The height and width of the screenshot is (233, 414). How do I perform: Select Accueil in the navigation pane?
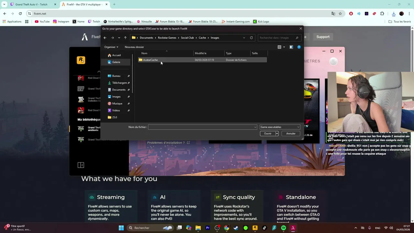pos(116,55)
